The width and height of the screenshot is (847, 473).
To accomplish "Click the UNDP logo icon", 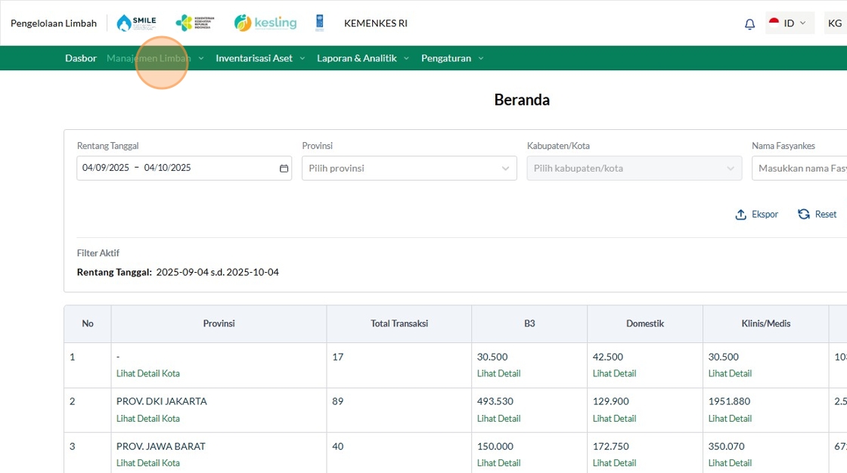I will click(x=320, y=23).
